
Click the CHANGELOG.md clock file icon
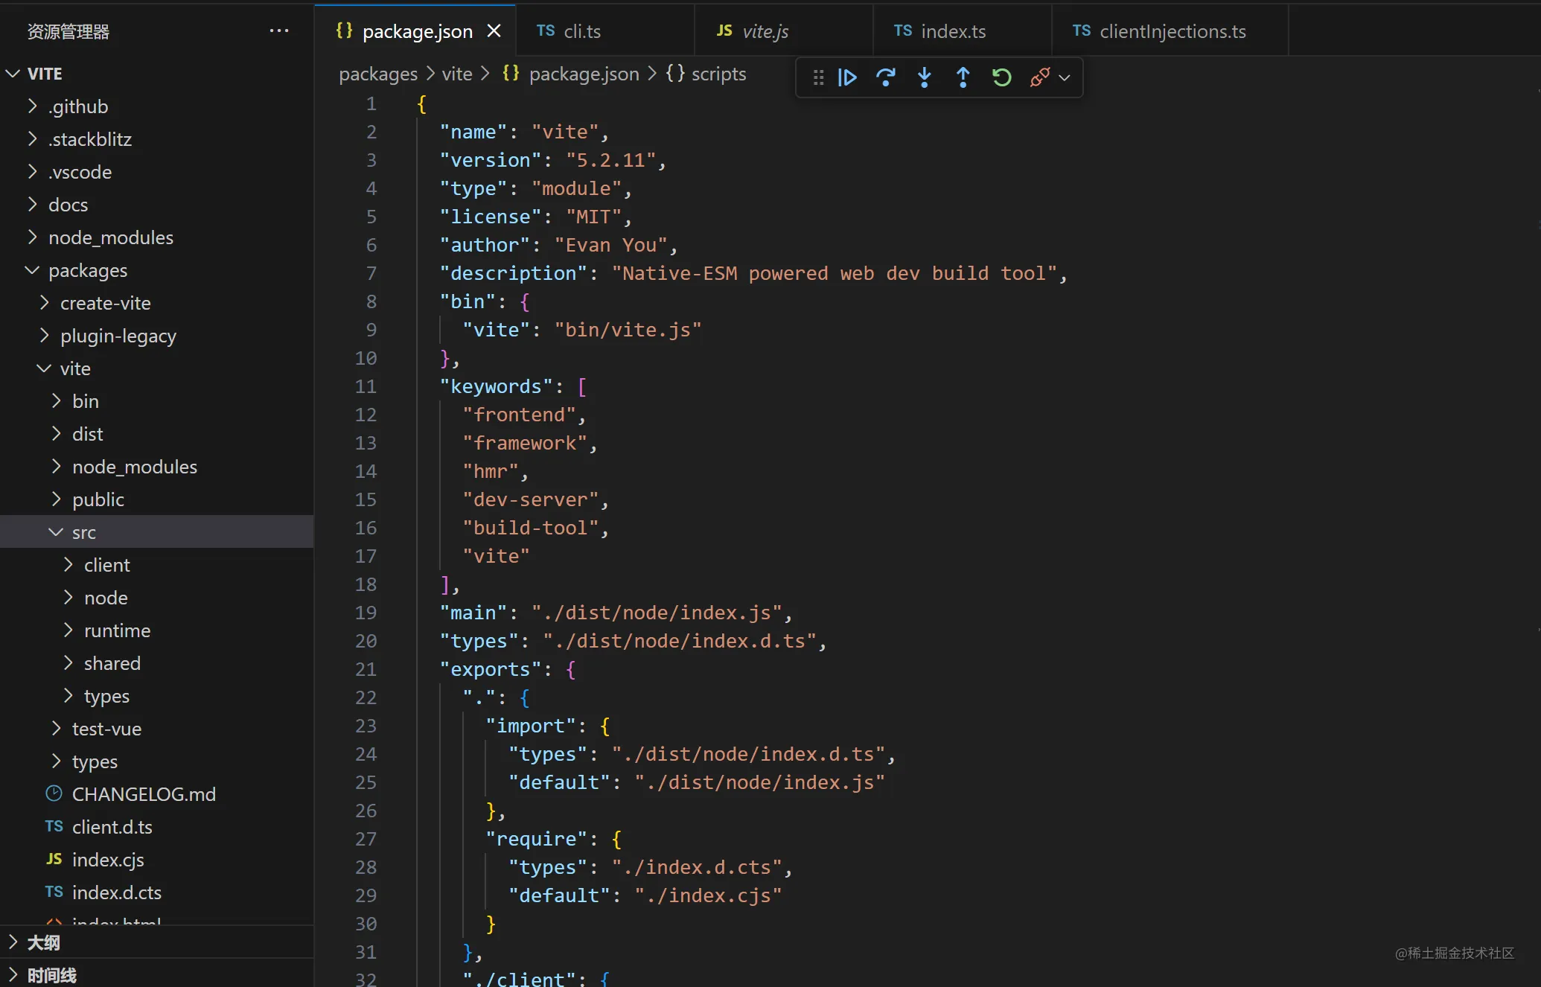54,793
